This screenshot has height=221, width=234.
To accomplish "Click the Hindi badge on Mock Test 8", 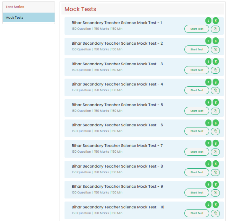I will click(x=216, y=164).
